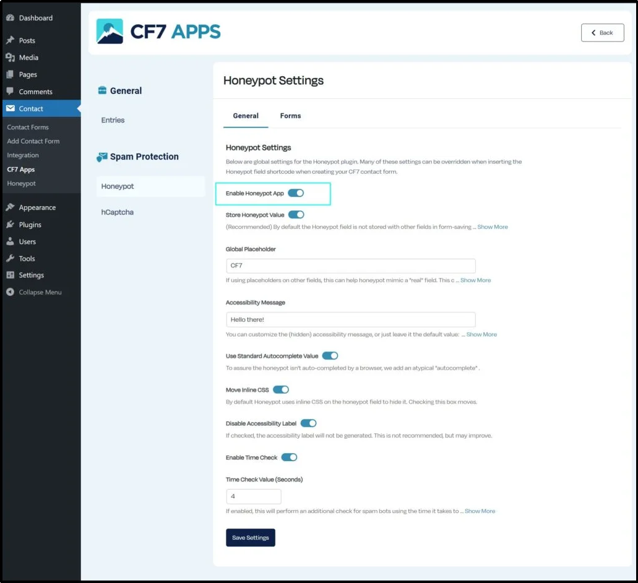638x583 pixels.
Task: Disable the Enable Time Check toggle
Action: [x=288, y=457]
